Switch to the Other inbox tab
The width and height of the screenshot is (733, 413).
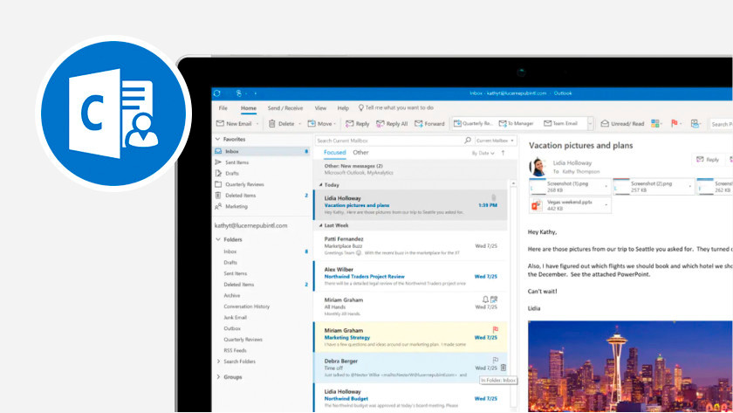[360, 153]
